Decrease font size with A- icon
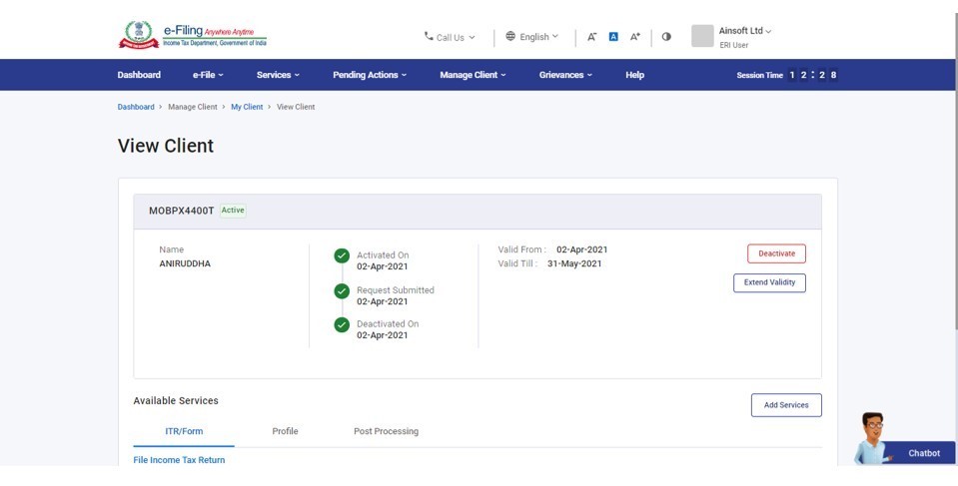The image size is (958, 486). [x=591, y=37]
